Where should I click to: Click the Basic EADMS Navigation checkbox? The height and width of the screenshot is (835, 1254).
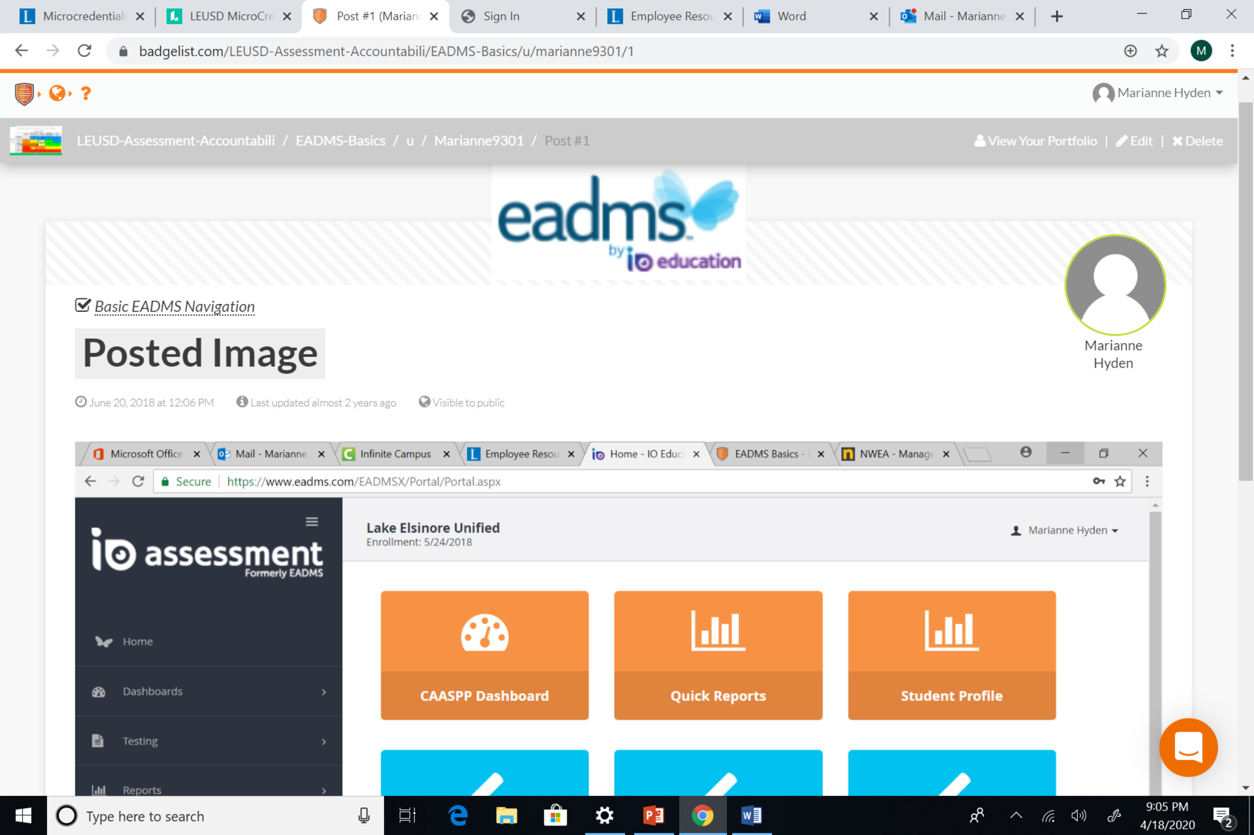[83, 305]
